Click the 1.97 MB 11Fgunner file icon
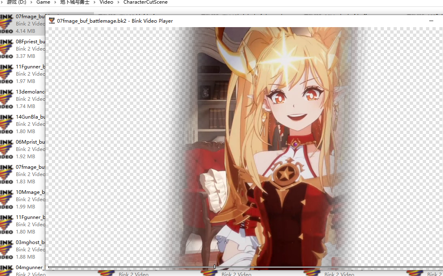 point(6,74)
